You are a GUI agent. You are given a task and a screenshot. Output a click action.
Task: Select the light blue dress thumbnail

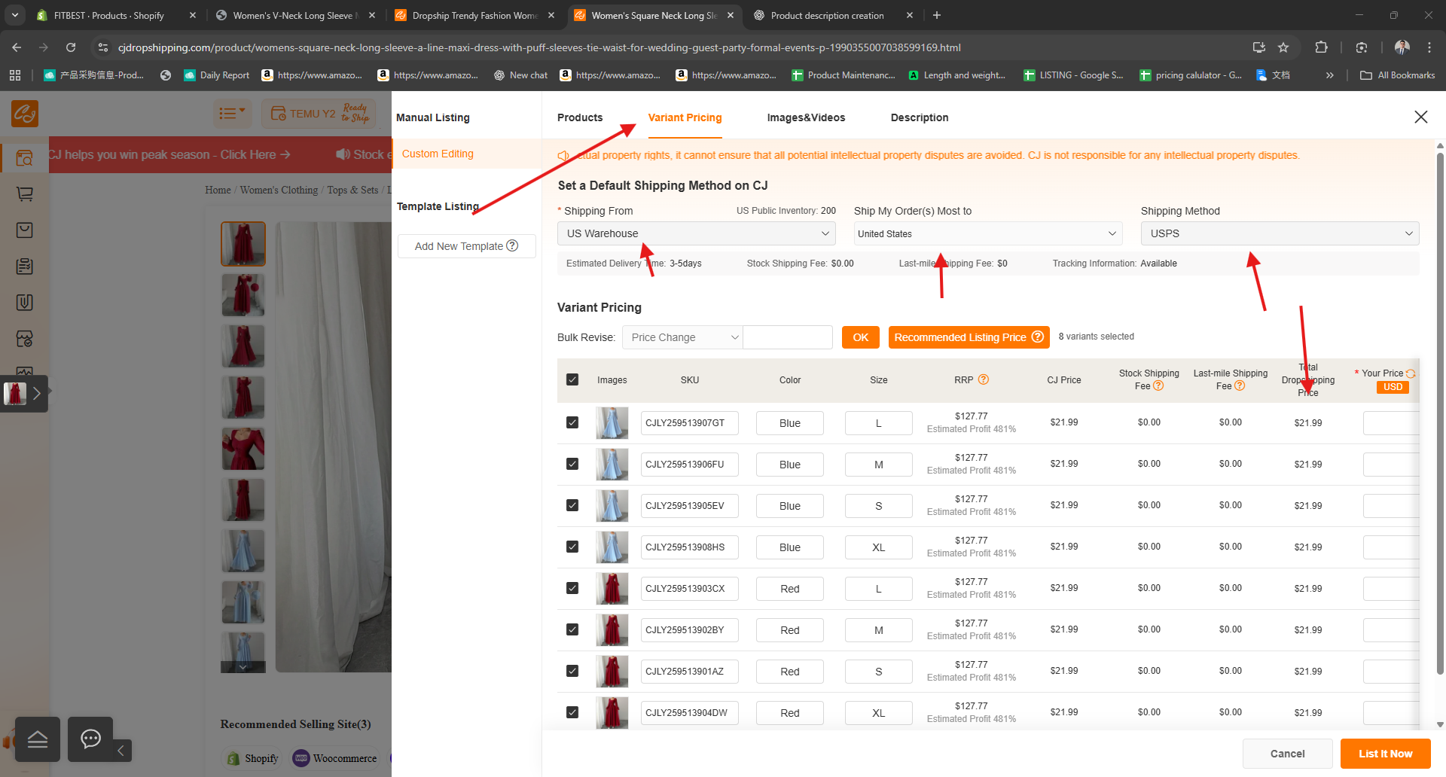coord(243,550)
